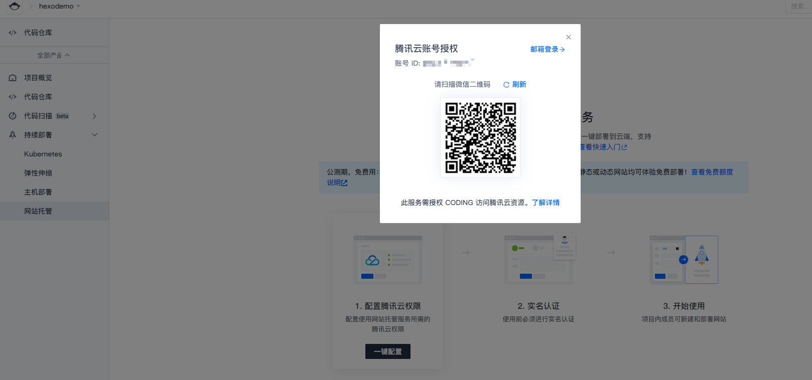The width and height of the screenshot is (812, 380).
Task: Select 网站托管 in the sidebar
Action: coord(54,211)
